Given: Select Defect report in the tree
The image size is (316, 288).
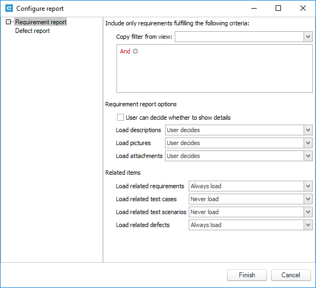Looking at the screenshot, I should (32, 31).
